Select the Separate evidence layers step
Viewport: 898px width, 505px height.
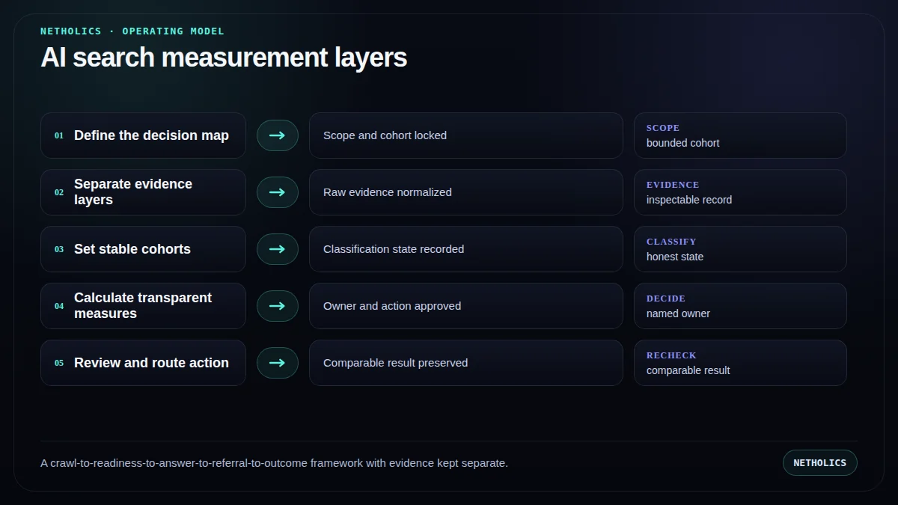143,192
